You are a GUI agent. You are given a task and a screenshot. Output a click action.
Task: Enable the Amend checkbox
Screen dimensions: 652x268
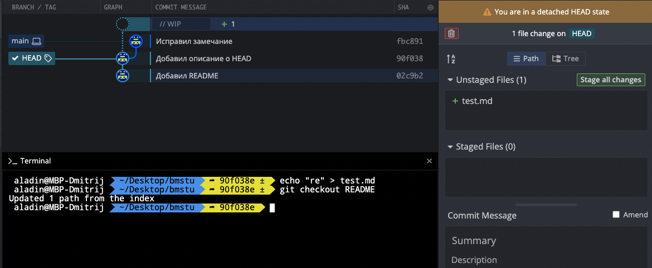pyautogui.click(x=616, y=215)
